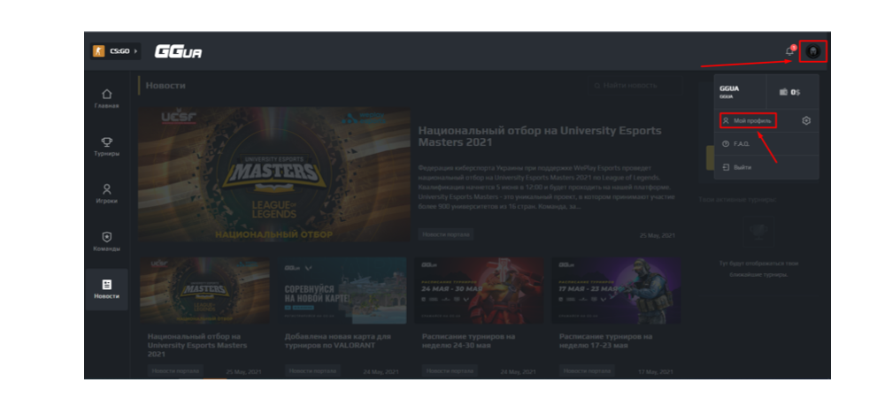Open Турниры trophy icon in sidebar

[107, 146]
